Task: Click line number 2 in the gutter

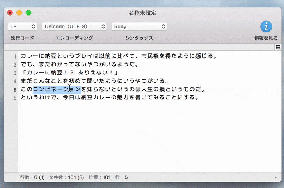Action: [15, 65]
